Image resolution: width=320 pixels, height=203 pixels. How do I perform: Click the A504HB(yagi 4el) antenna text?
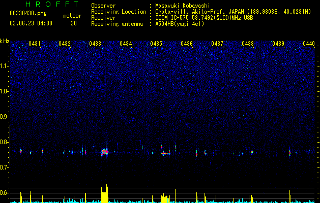[x=180, y=24]
